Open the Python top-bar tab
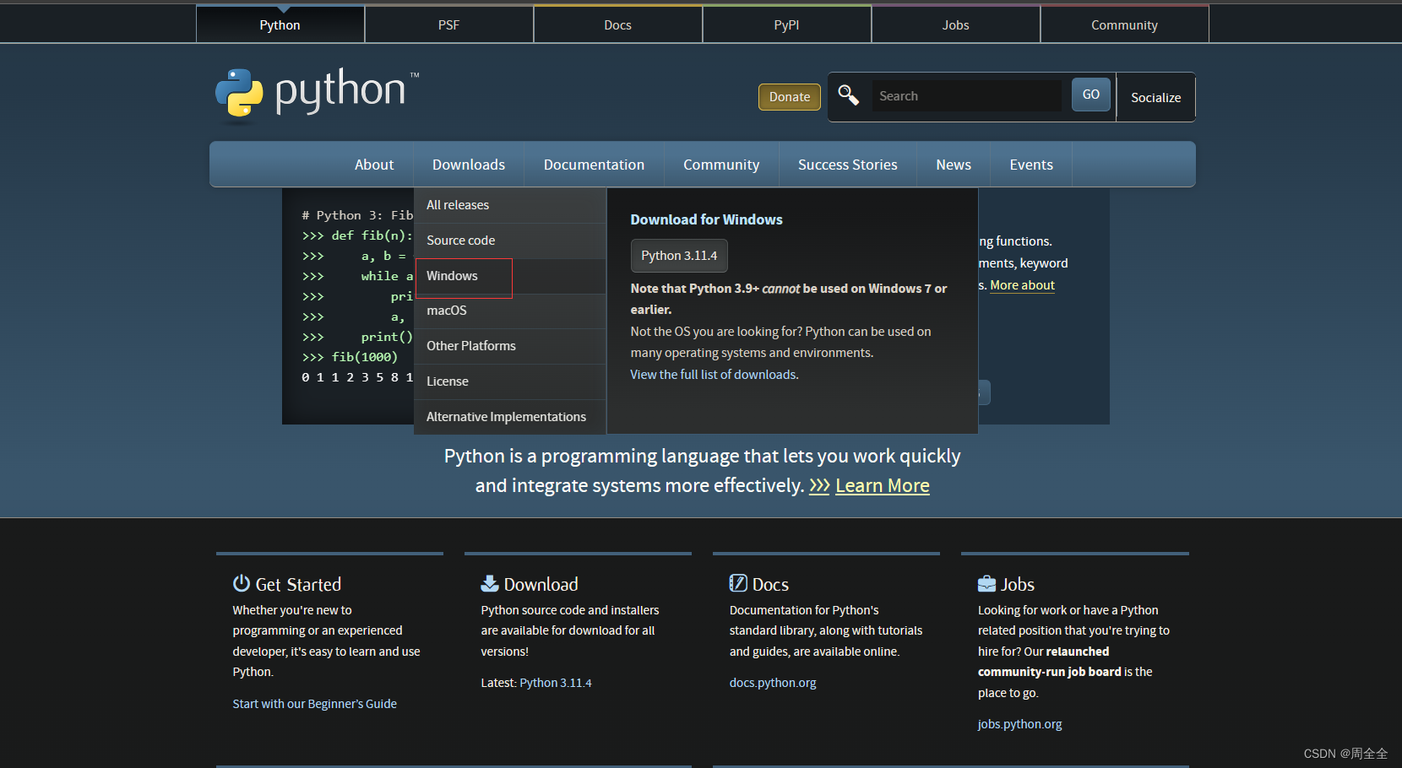 pos(280,24)
